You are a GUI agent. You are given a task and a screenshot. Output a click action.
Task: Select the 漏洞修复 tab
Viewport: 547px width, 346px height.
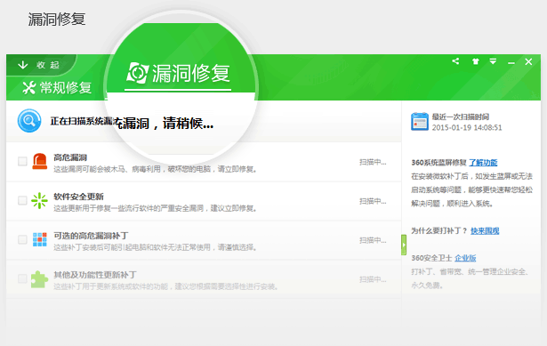178,73
